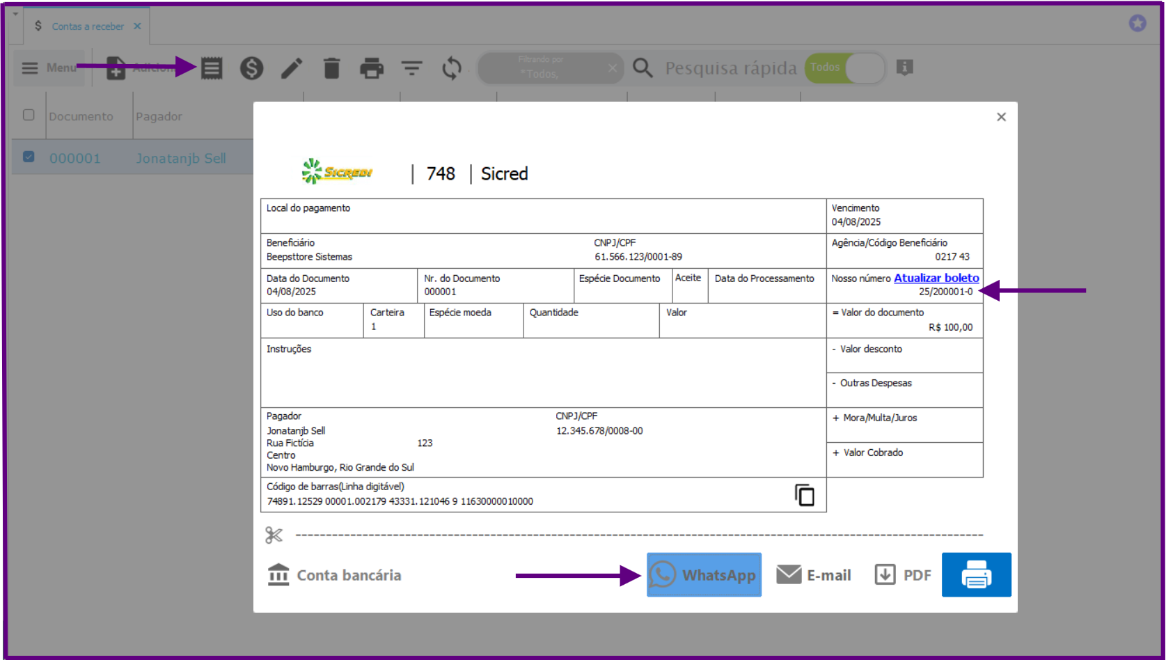Click the trash delete icon
1166x660 pixels.
[331, 68]
